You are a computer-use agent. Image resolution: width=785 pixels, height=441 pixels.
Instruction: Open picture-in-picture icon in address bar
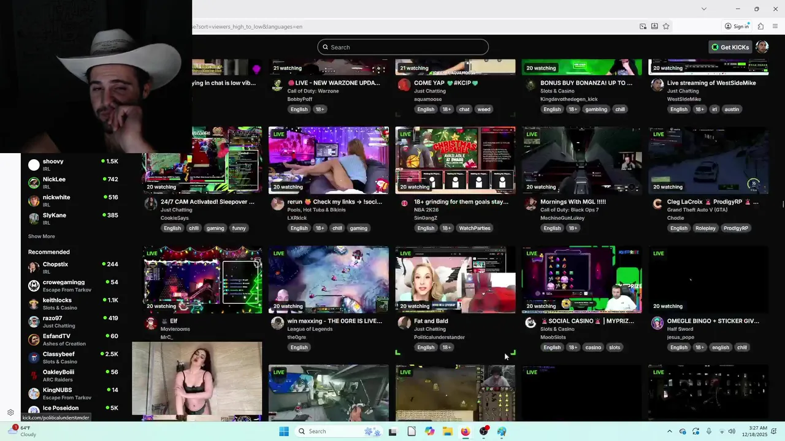(643, 26)
